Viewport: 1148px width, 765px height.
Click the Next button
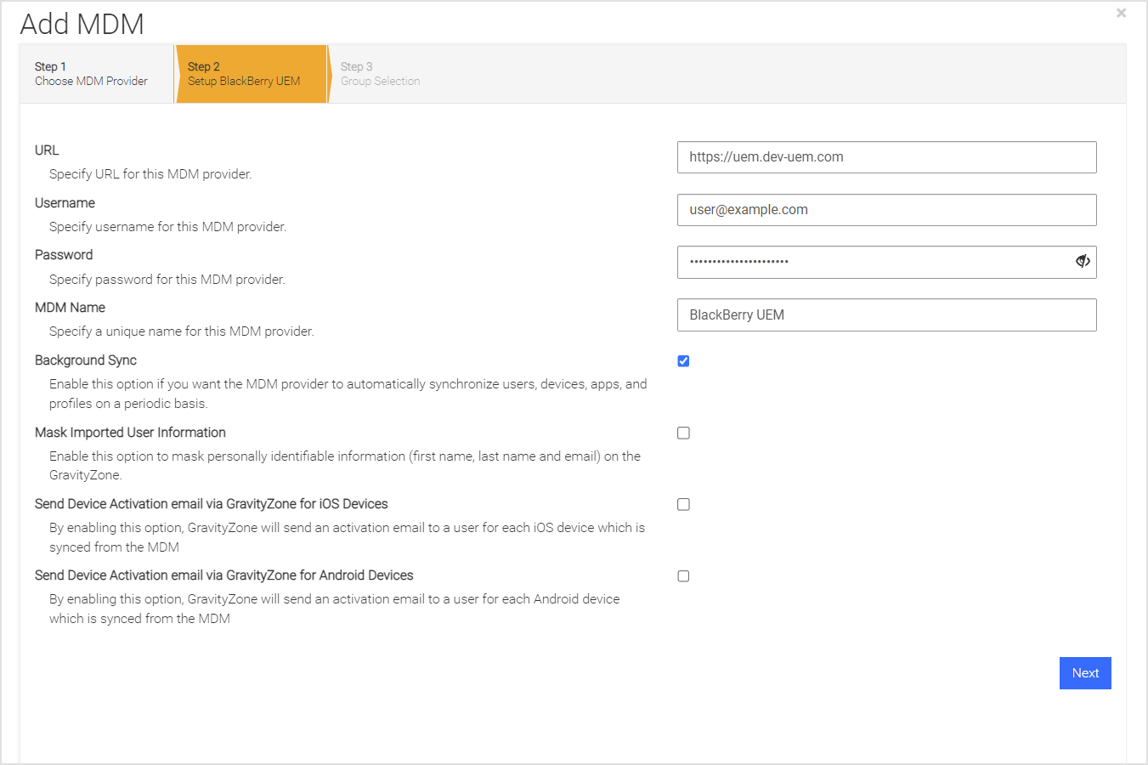coord(1085,672)
